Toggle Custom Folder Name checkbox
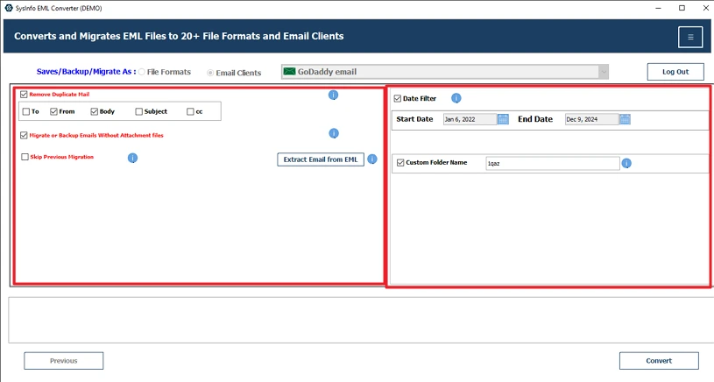Viewport: 714px width, 382px height. click(400, 163)
